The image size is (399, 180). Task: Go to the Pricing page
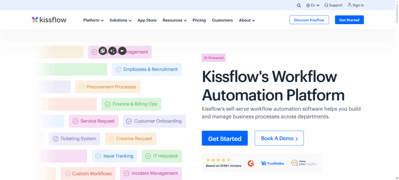coord(199,20)
